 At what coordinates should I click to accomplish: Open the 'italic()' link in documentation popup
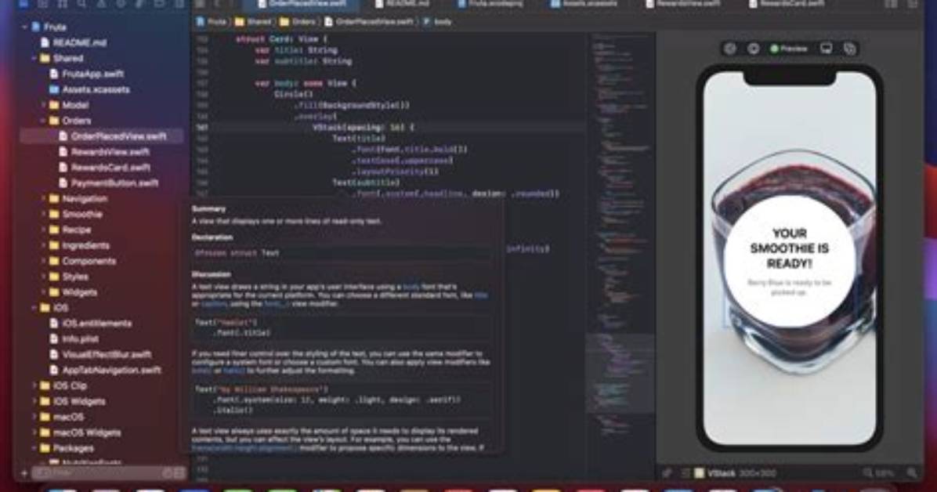point(233,371)
